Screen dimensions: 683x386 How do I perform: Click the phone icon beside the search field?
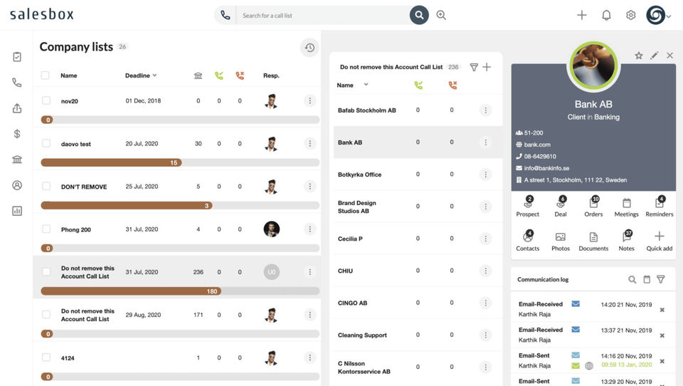click(x=226, y=15)
